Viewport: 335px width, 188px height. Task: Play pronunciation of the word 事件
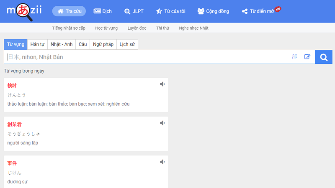[x=162, y=162]
